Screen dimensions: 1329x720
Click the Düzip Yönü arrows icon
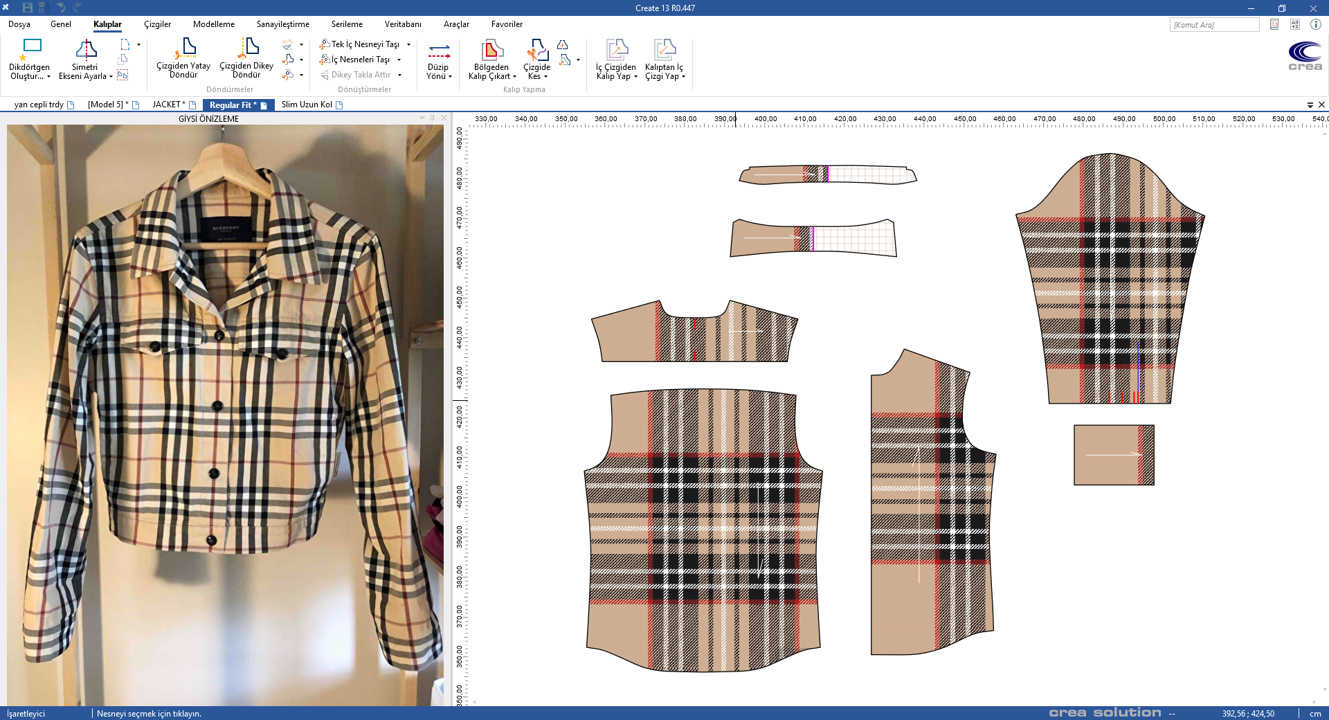[x=439, y=51]
